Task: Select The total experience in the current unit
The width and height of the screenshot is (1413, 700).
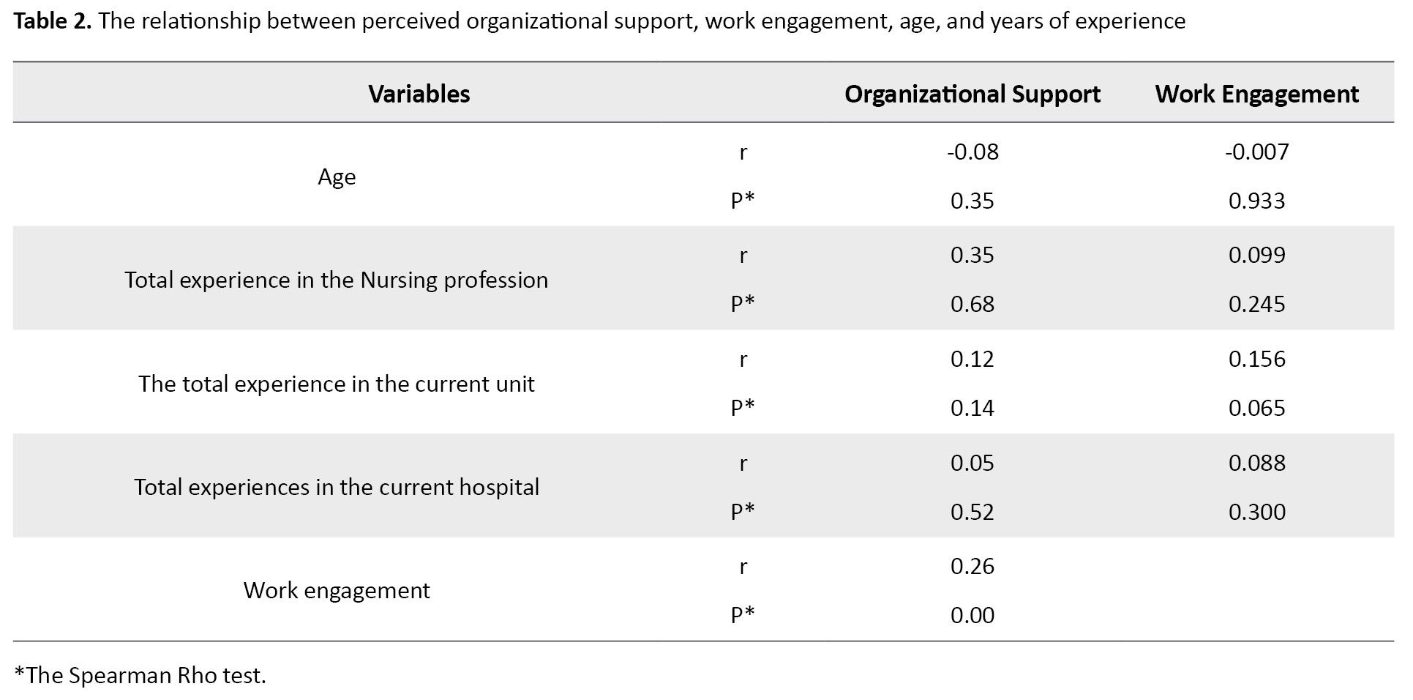Action: point(337,384)
